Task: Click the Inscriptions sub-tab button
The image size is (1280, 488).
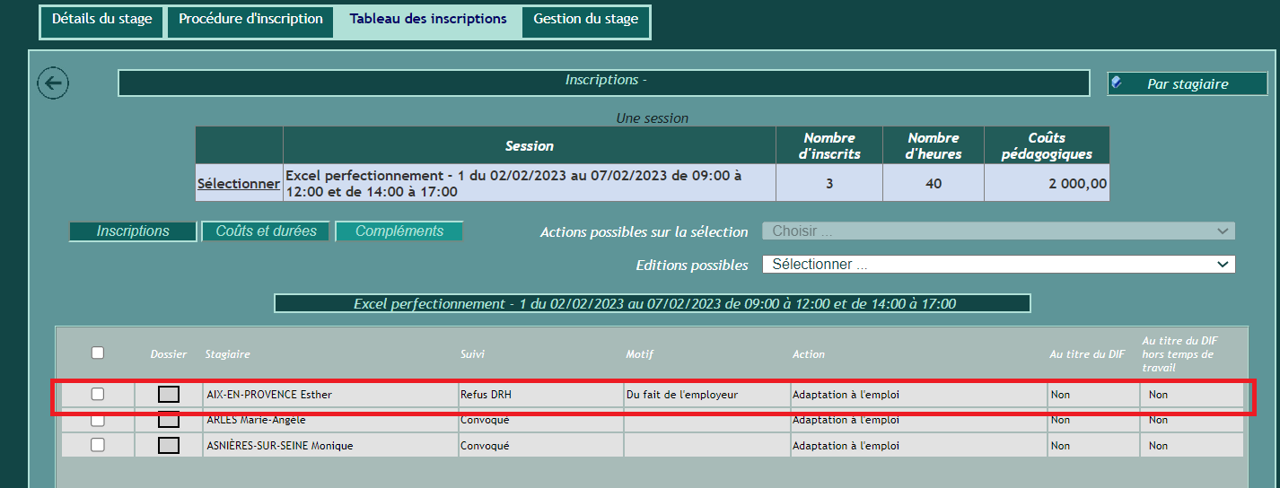Action: pyautogui.click(x=133, y=231)
